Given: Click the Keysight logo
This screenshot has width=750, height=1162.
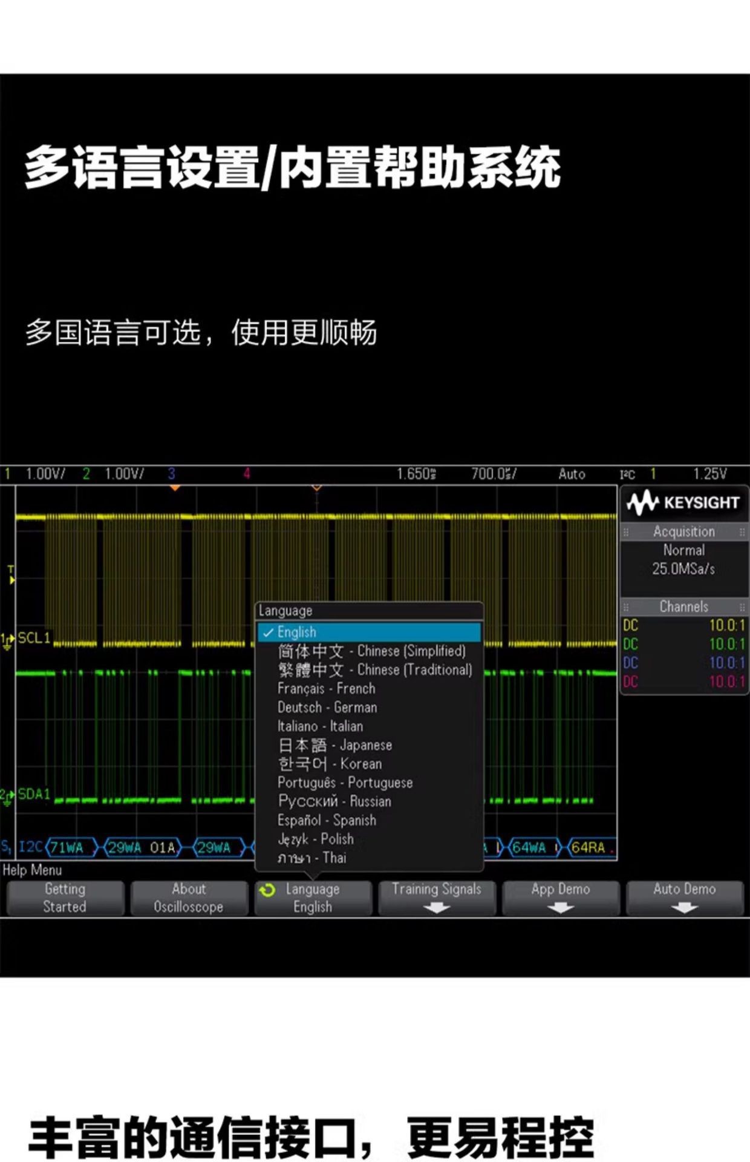Looking at the screenshot, I should coord(683,502).
